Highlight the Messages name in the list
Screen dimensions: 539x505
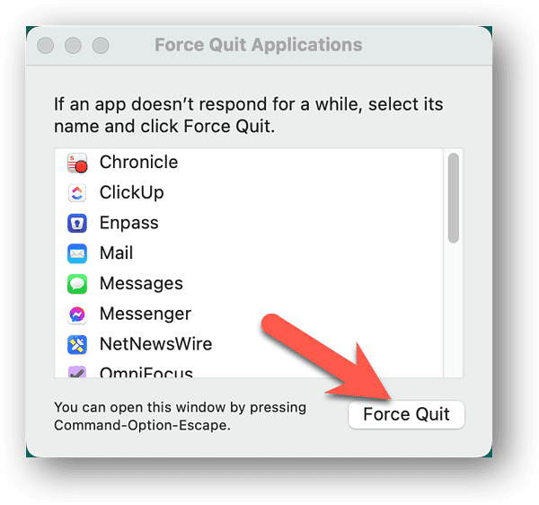tap(141, 284)
